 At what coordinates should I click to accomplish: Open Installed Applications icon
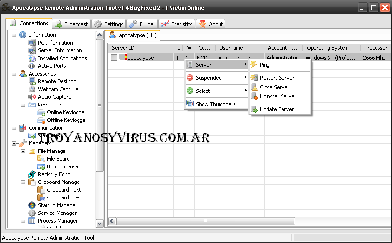(x=32, y=58)
